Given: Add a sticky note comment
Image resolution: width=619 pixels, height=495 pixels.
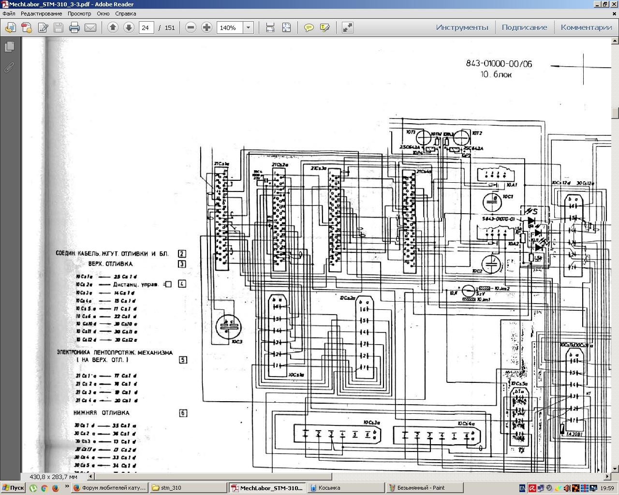Looking at the screenshot, I should (309, 28).
